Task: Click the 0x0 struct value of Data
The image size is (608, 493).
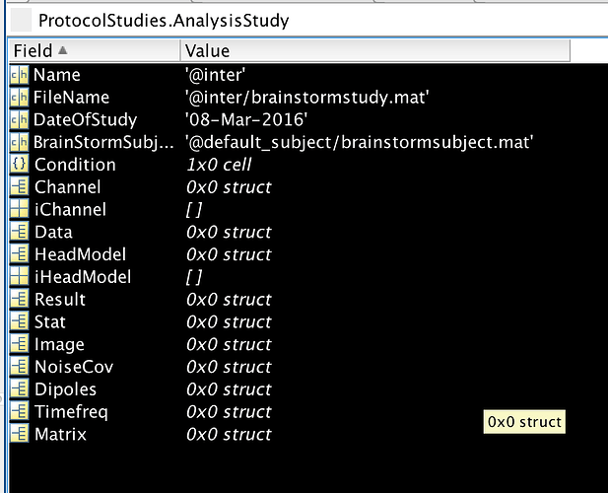Action: click(x=229, y=233)
